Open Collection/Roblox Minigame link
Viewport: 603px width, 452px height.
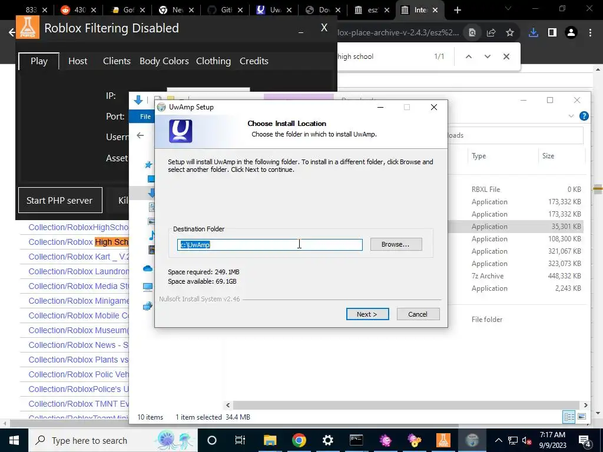point(78,301)
